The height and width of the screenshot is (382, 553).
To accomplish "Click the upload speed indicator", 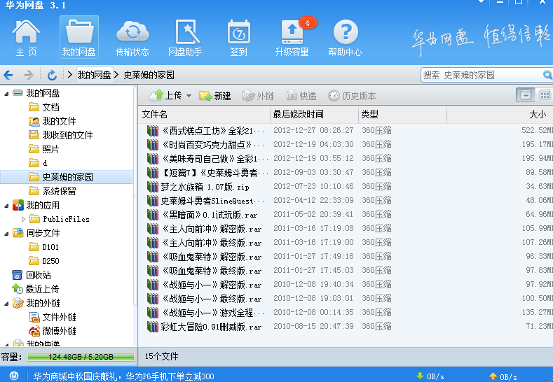I will click(503, 376).
